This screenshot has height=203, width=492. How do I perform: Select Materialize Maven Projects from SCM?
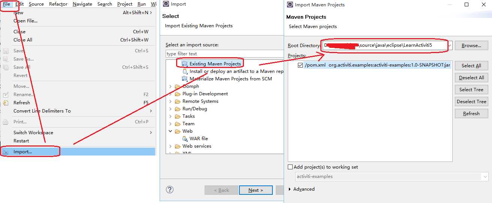[230, 79]
